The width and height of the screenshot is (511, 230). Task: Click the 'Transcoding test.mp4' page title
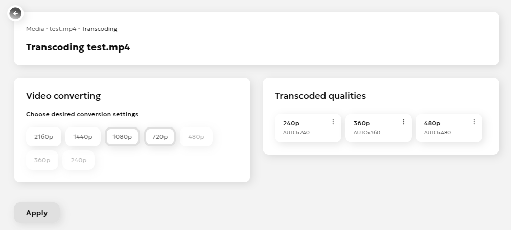point(78,47)
